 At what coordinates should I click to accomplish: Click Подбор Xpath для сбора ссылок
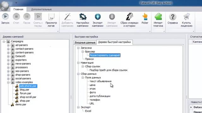(x=109, y=70)
